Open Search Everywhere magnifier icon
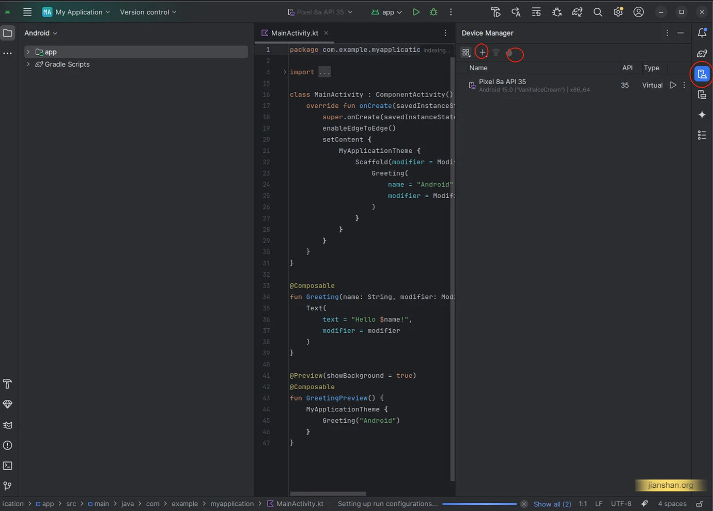 click(598, 12)
